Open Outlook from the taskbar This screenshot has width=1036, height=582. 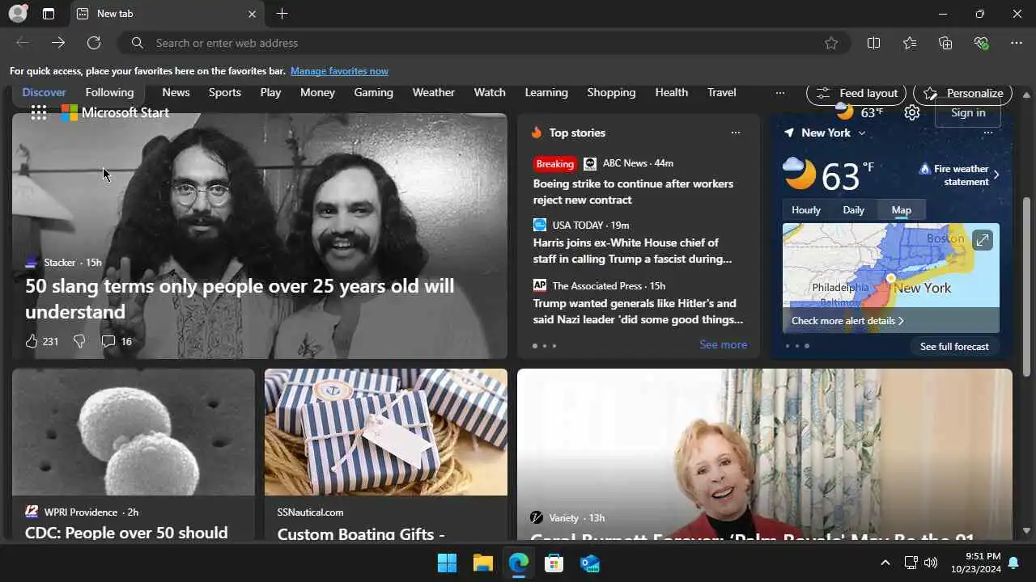589,563
